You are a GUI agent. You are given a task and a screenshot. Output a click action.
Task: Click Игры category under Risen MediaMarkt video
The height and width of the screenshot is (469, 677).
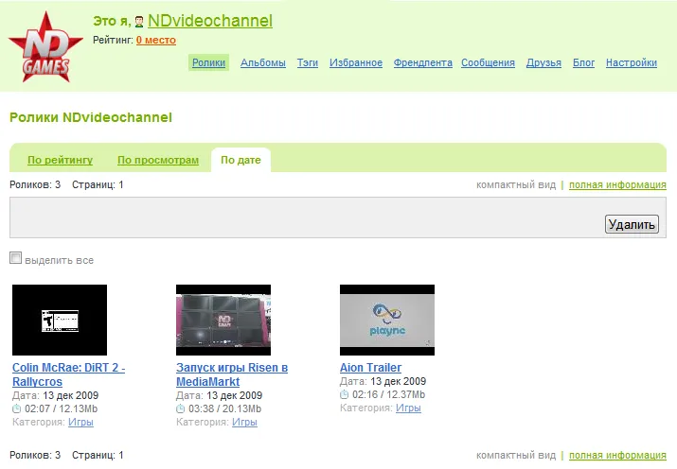tap(244, 422)
